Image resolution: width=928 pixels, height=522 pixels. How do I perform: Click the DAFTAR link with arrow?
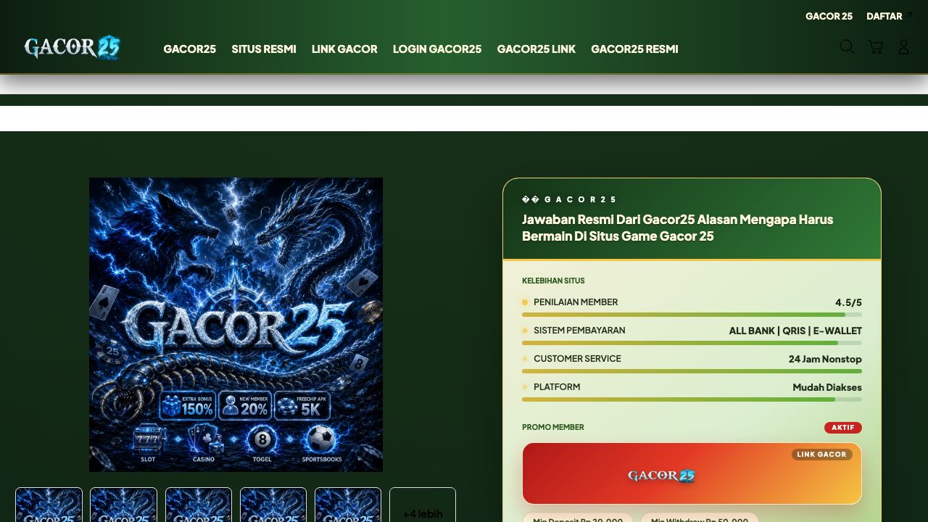point(890,16)
